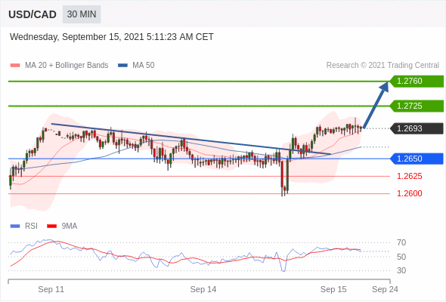Screen dimensions: 446x302
Task: Click the 30 MIN timeframe button
Action: click(82, 14)
